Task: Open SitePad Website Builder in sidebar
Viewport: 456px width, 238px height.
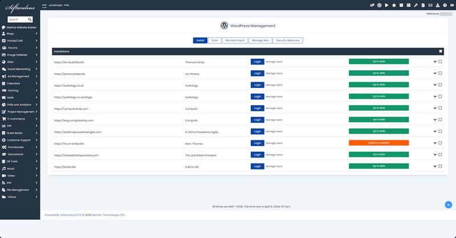Action: [19, 27]
